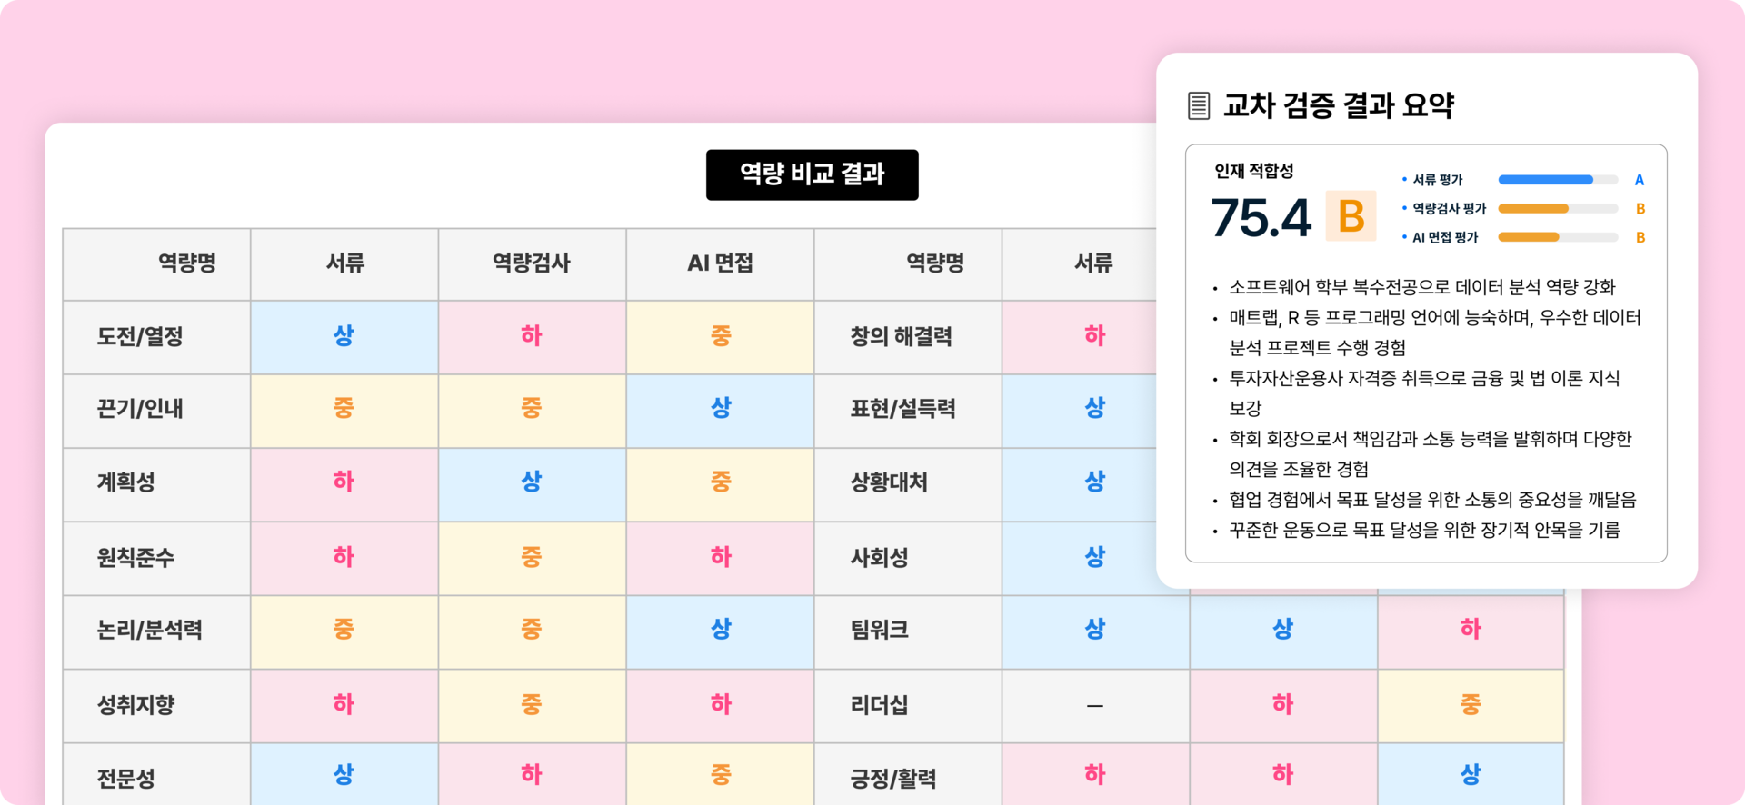The height and width of the screenshot is (805, 1745).
Task: Click the 리더십 서류 dash cell
Action: coord(1095,705)
